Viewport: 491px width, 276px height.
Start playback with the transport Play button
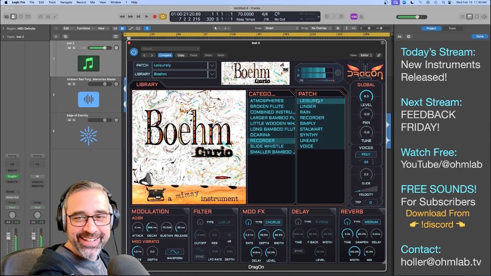(147, 16)
